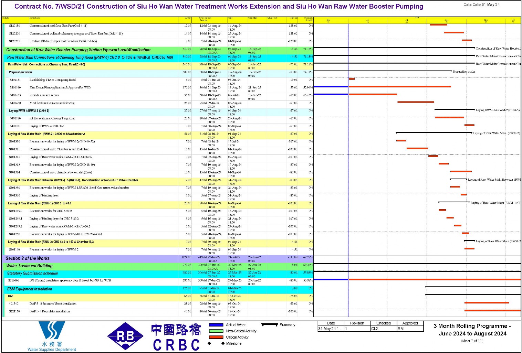Click activity 'Modification site access and fencing'
The height and width of the screenshot is (353, 522).
tap(52, 103)
